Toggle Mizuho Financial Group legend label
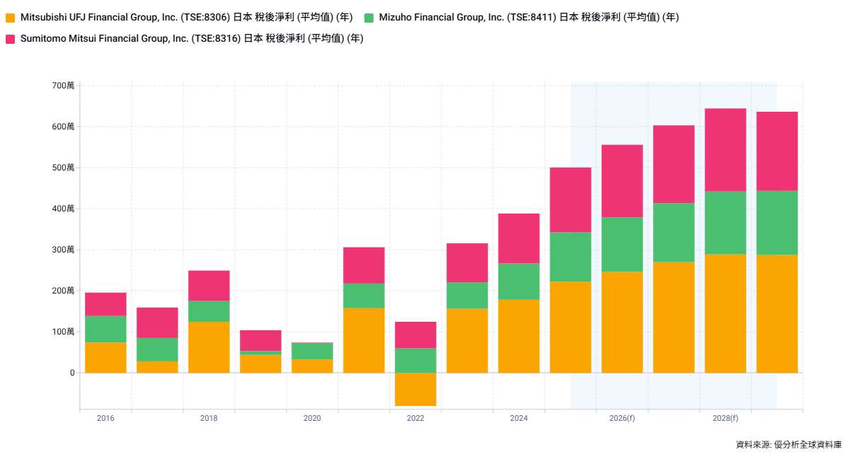Viewport: 849px width, 459px height. point(529,18)
